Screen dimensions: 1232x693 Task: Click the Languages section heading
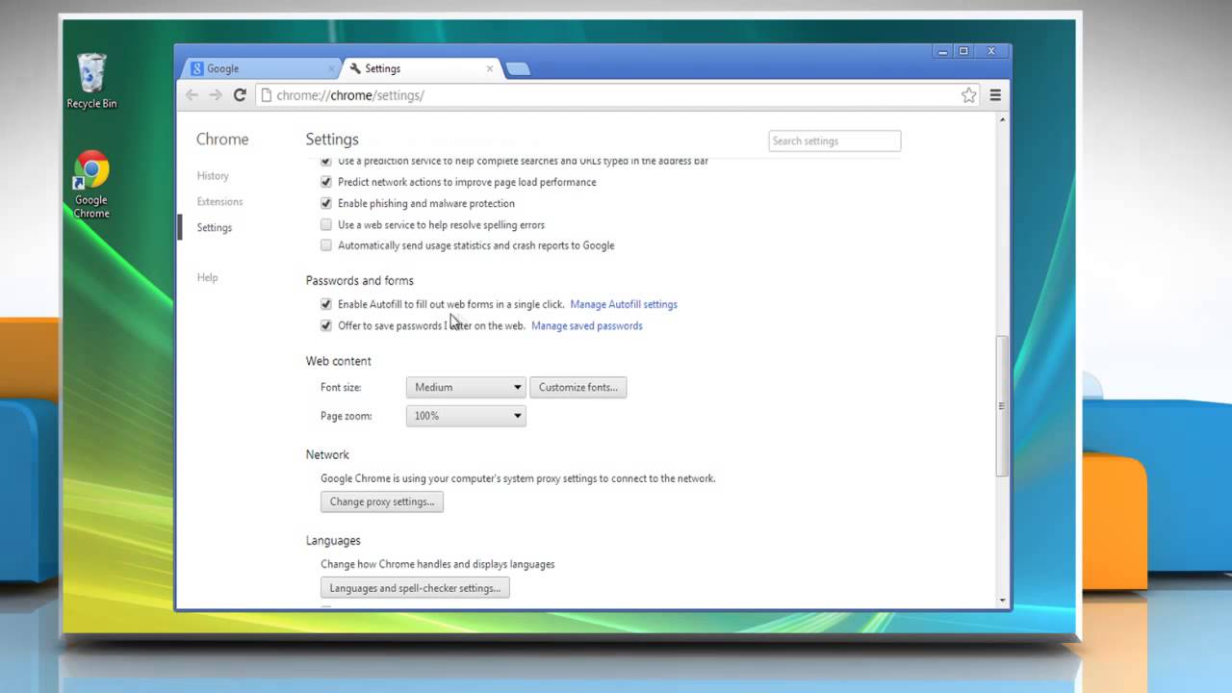[x=333, y=541]
